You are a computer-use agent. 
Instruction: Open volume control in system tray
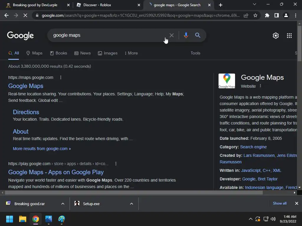273,219
